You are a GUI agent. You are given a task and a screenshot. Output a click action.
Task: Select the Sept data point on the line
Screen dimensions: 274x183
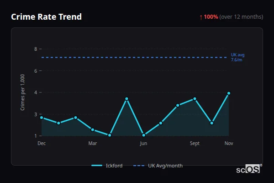[x=195, y=99]
